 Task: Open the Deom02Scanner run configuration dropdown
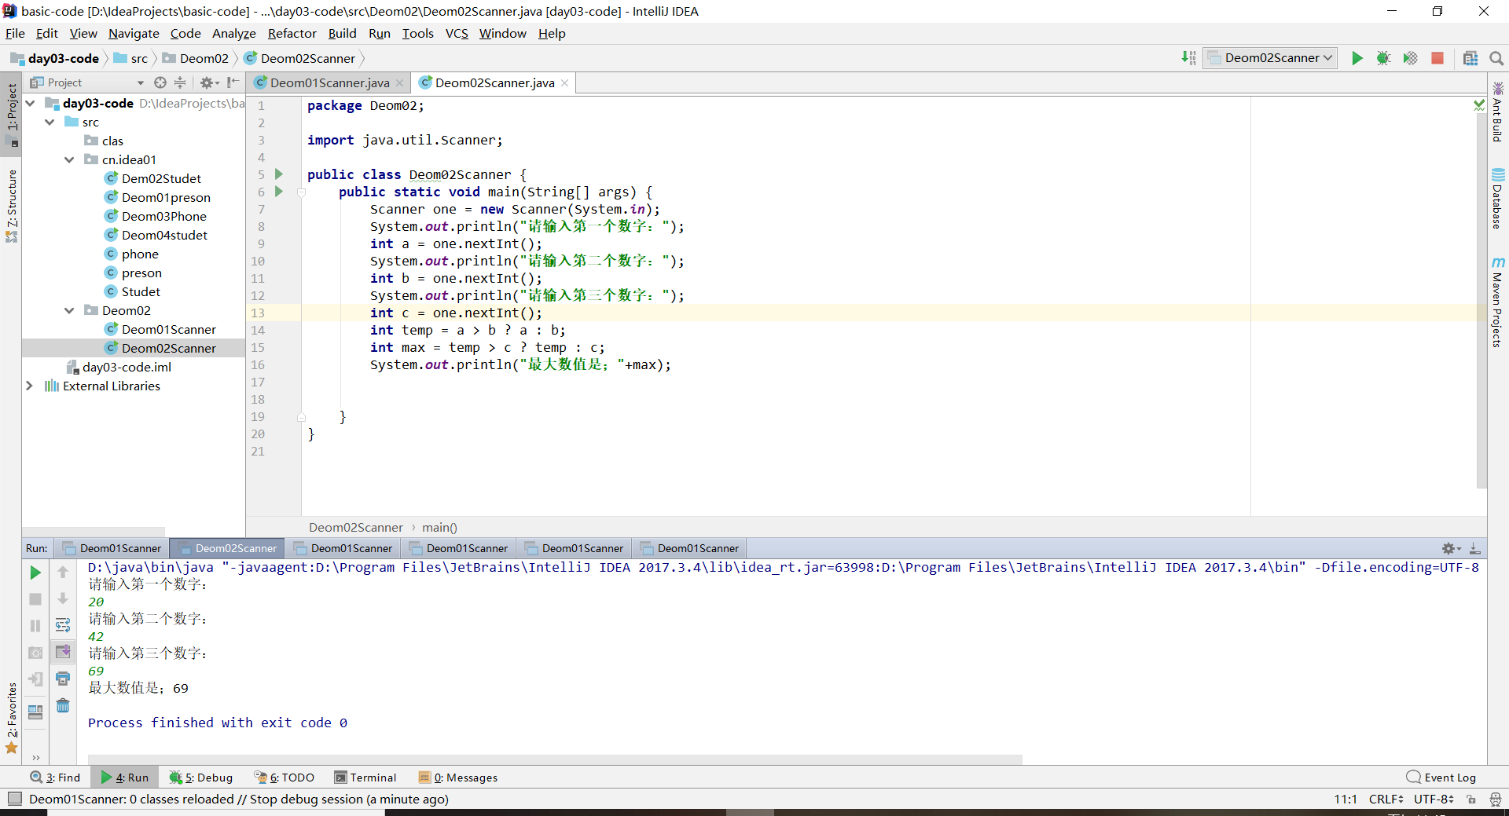(1270, 58)
